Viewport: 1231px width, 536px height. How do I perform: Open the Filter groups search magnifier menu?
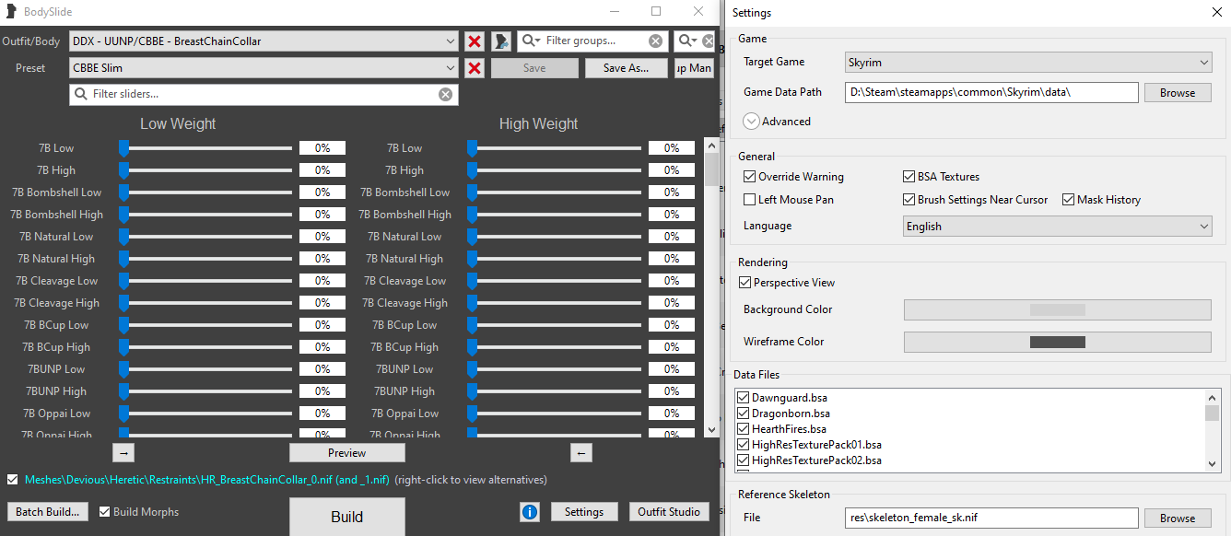pos(531,41)
